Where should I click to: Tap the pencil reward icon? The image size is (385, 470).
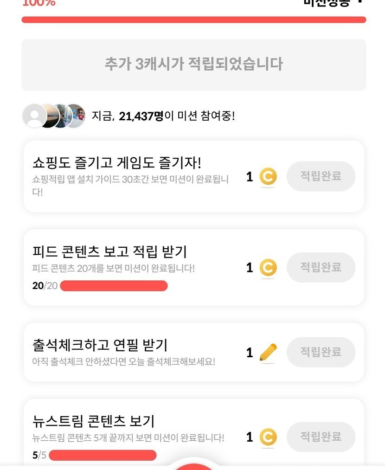(x=268, y=353)
